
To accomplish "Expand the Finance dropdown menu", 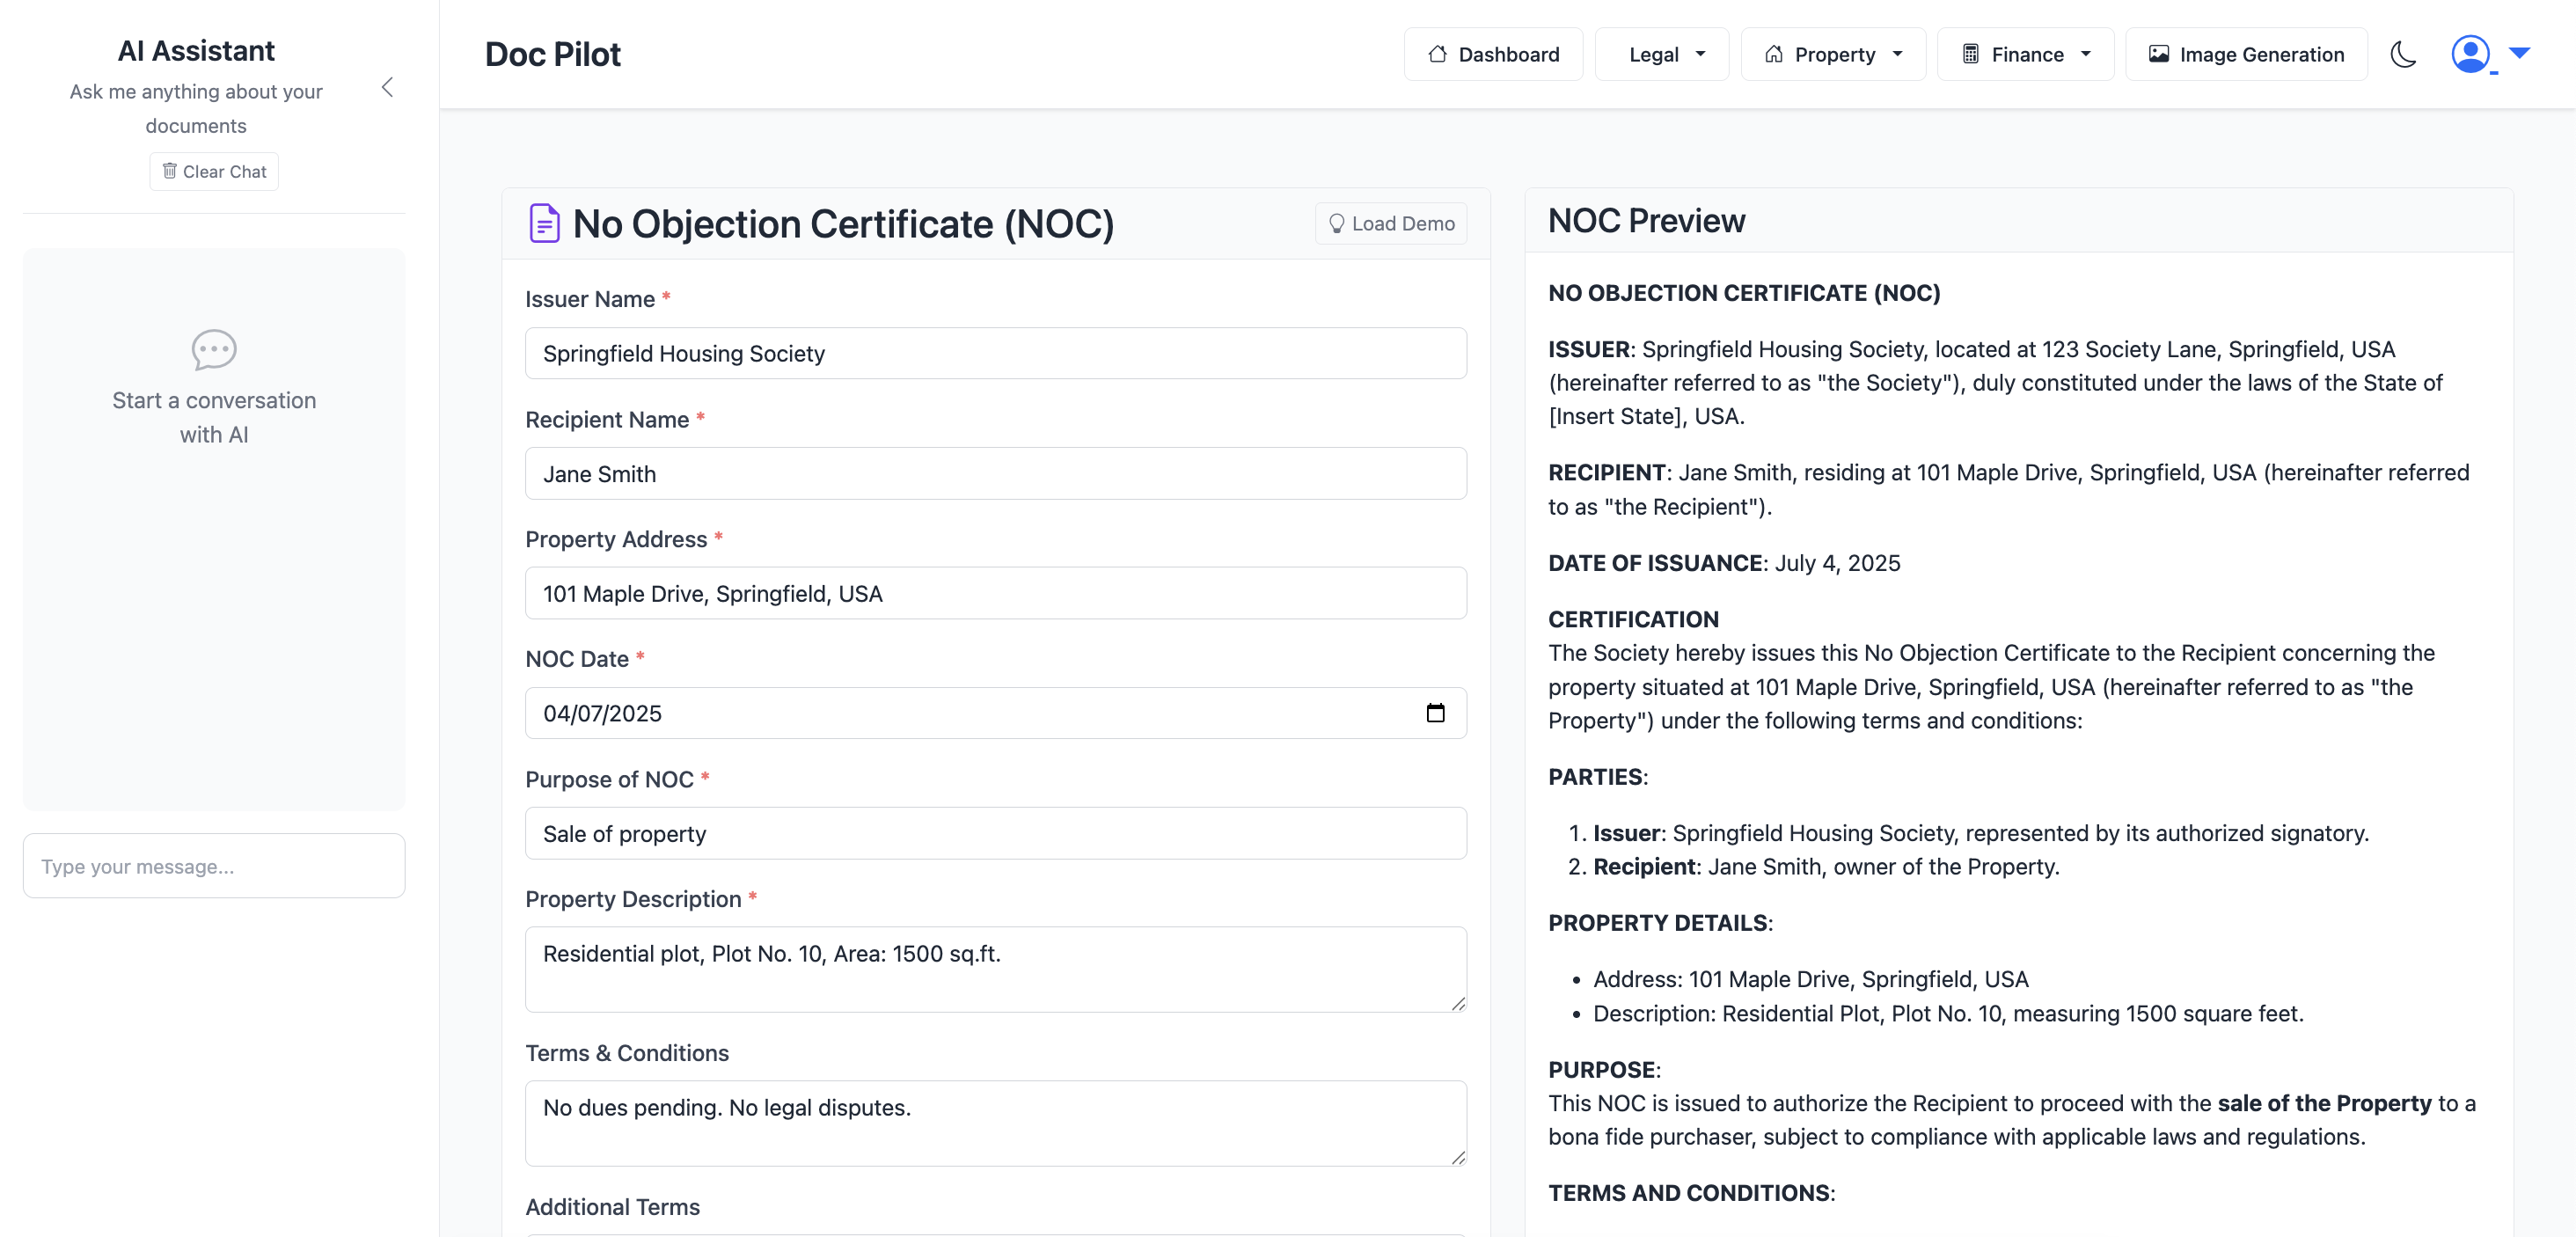I will (x=2025, y=54).
